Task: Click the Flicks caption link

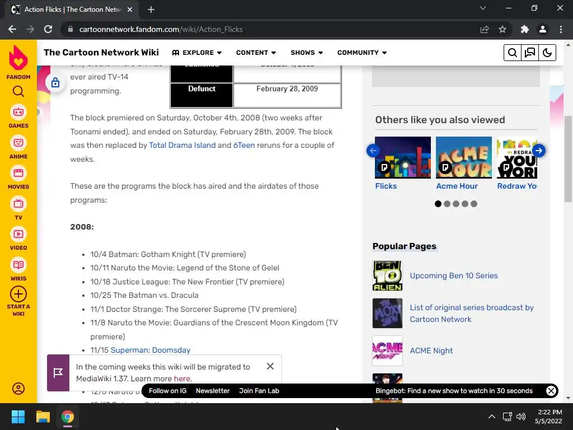Action: click(386, 186)
